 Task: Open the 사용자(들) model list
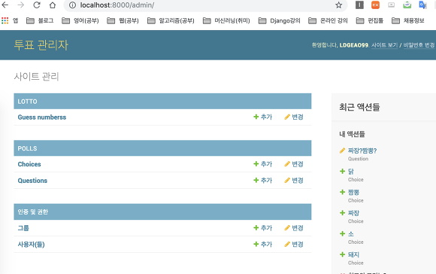coord(31,245)
